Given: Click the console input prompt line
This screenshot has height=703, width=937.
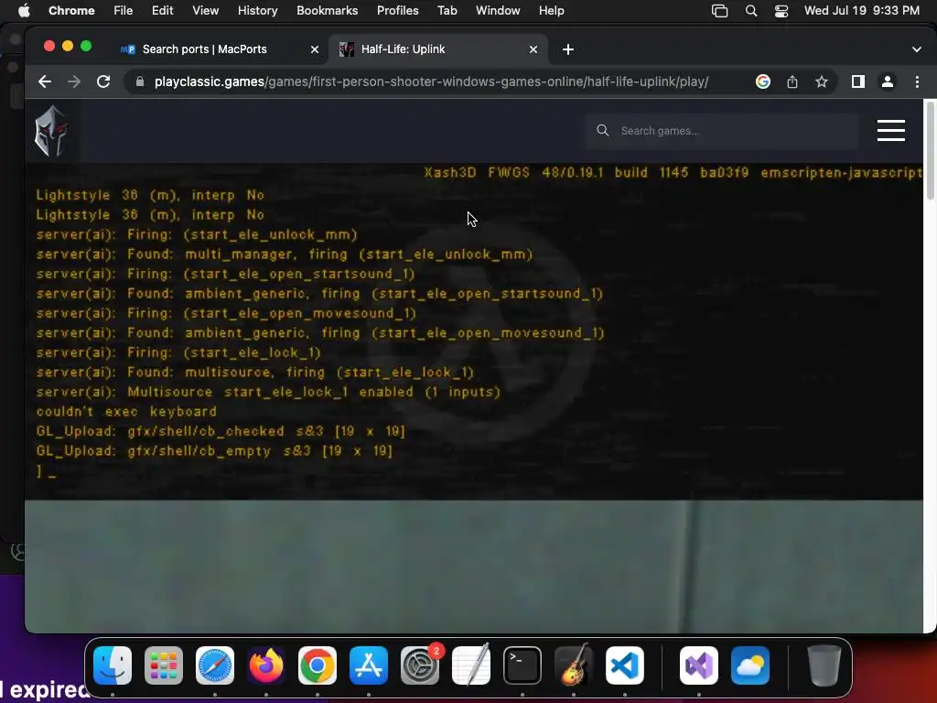Looking at the screenshot, I should click(46, 471).
